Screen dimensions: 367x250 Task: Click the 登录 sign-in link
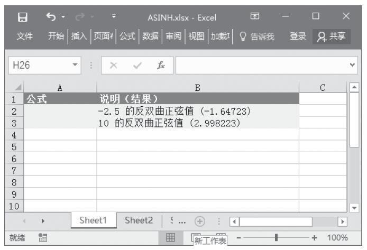298,36
